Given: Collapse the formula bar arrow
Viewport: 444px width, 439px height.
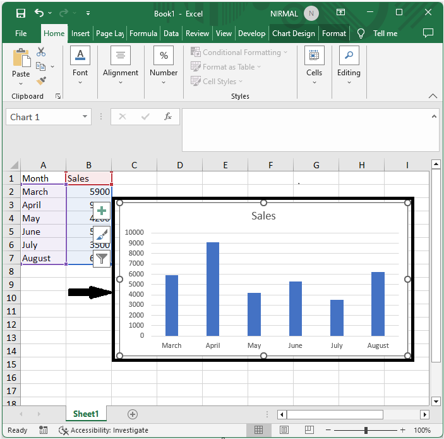Looking at the screenshot, I should [x=434, y=116].
